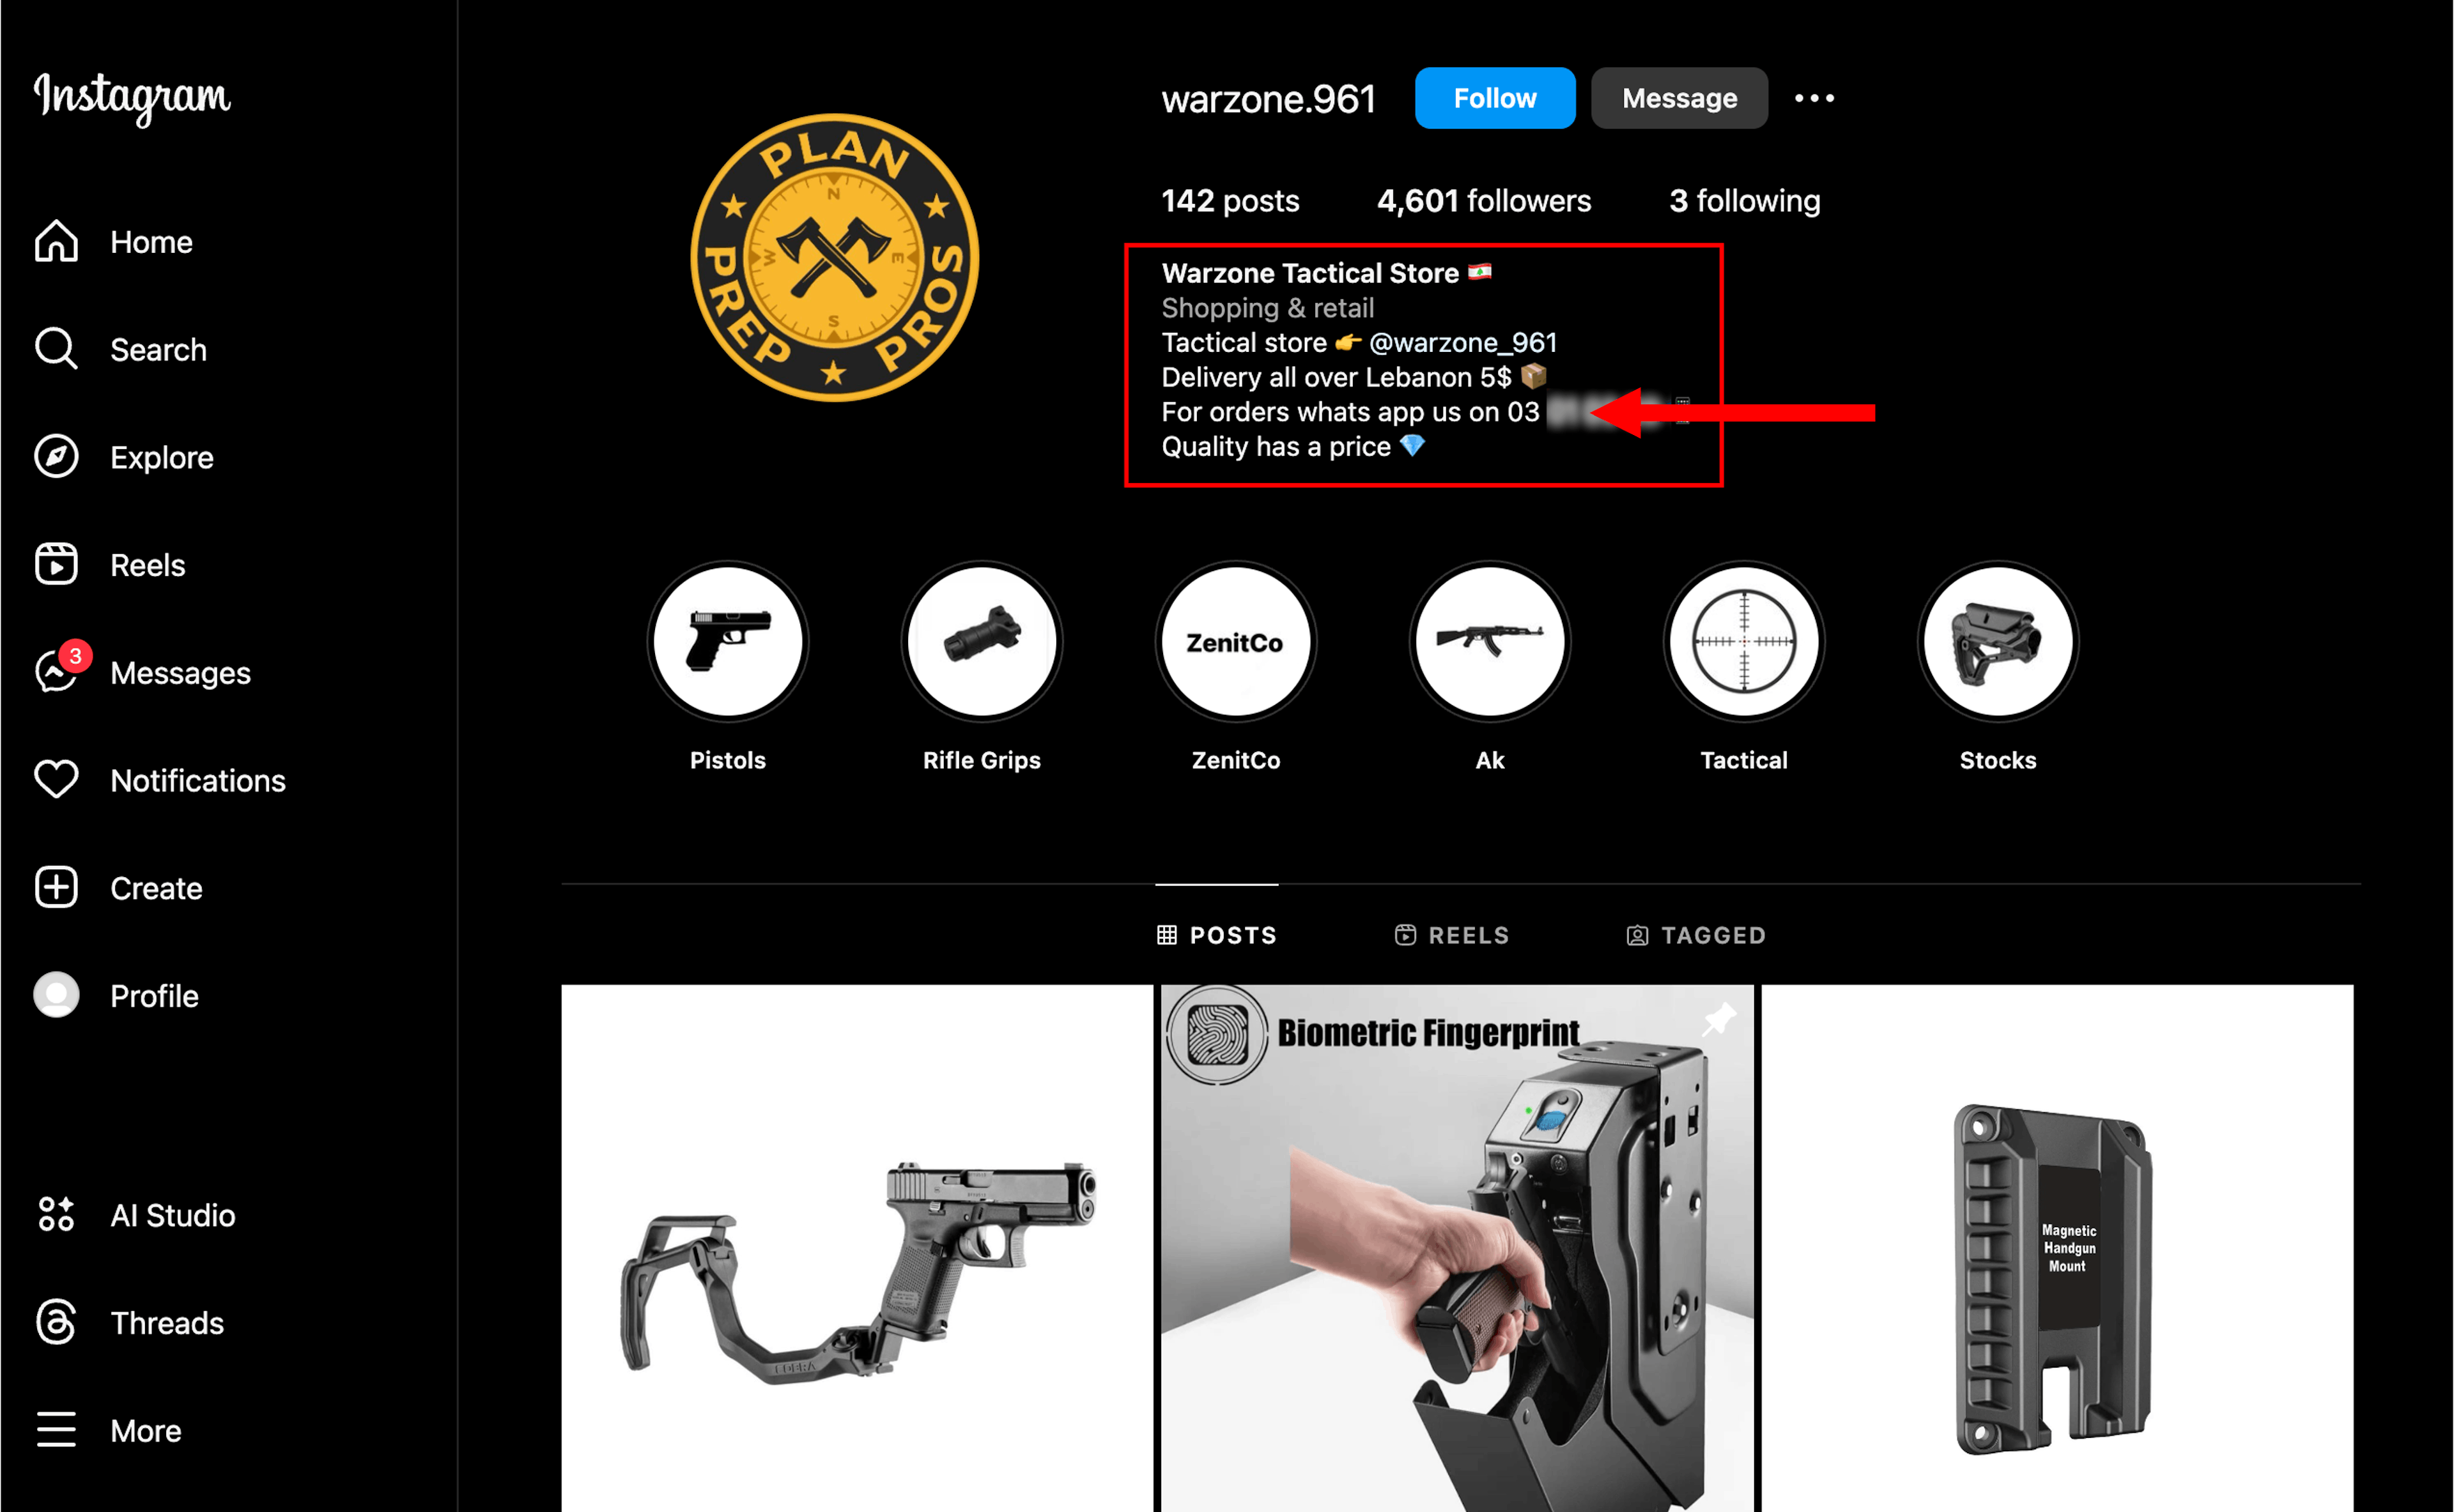
Task: Open the Biometric Fingerprint pinned post
Action: [1456, 1248]
